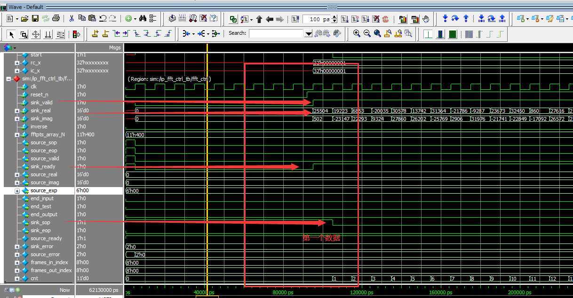Jump to the previous transition
The height and width of the screenshot is (298, 573).
point(116,34)
